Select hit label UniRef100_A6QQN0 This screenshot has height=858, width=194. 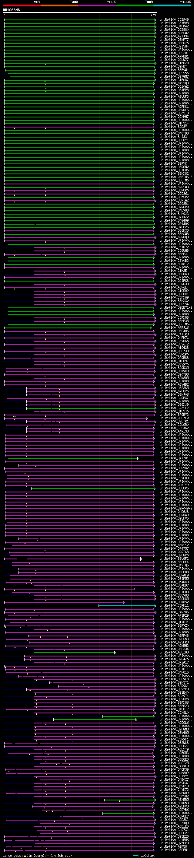click(x=174, y=167)
